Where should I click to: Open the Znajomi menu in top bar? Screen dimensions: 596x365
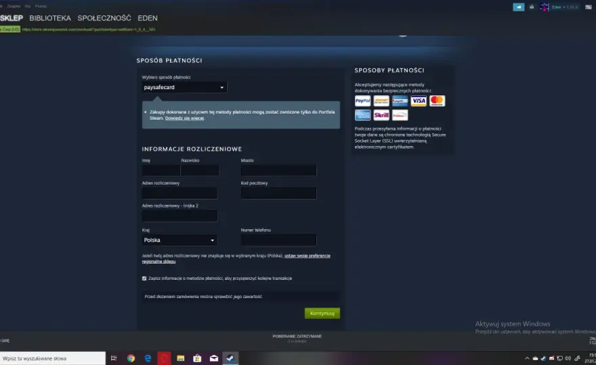[x=14, y=6]
